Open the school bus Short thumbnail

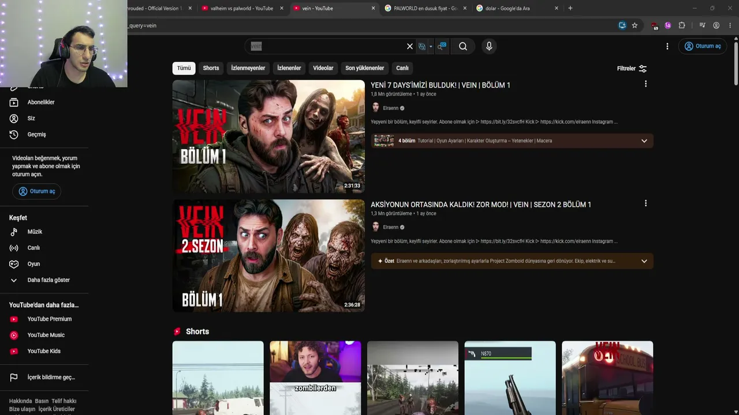[x=607, y=378]
